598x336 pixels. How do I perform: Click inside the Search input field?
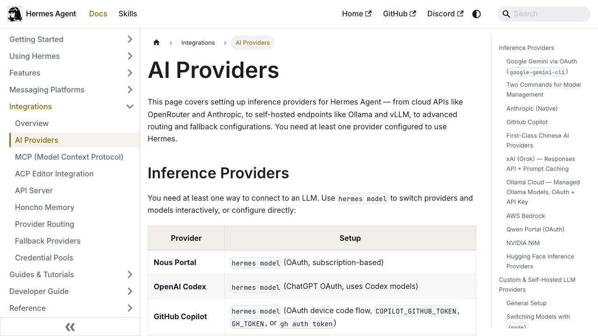(547, 14)
